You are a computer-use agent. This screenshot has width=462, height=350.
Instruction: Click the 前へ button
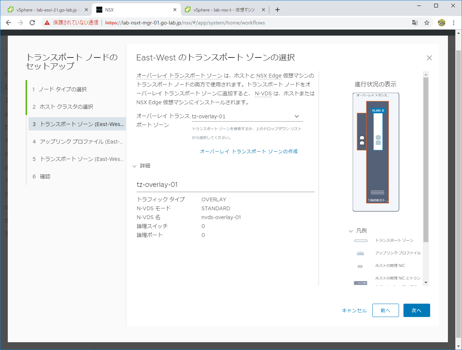click(x=385, y=310)
